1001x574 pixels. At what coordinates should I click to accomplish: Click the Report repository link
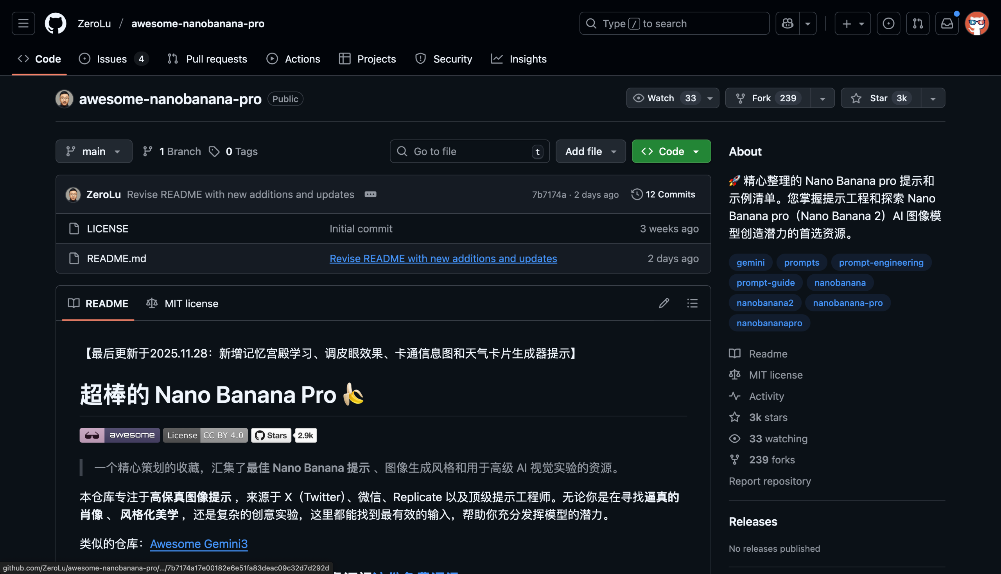[770, 481]
